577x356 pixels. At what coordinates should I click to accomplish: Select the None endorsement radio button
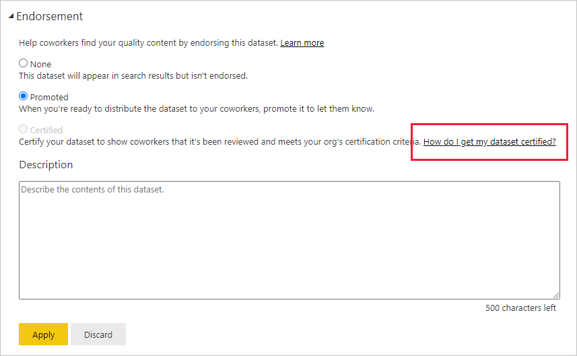coord(23,63)
